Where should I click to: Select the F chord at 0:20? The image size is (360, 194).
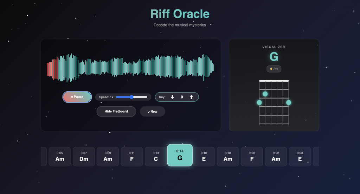(x=252, y=156)
